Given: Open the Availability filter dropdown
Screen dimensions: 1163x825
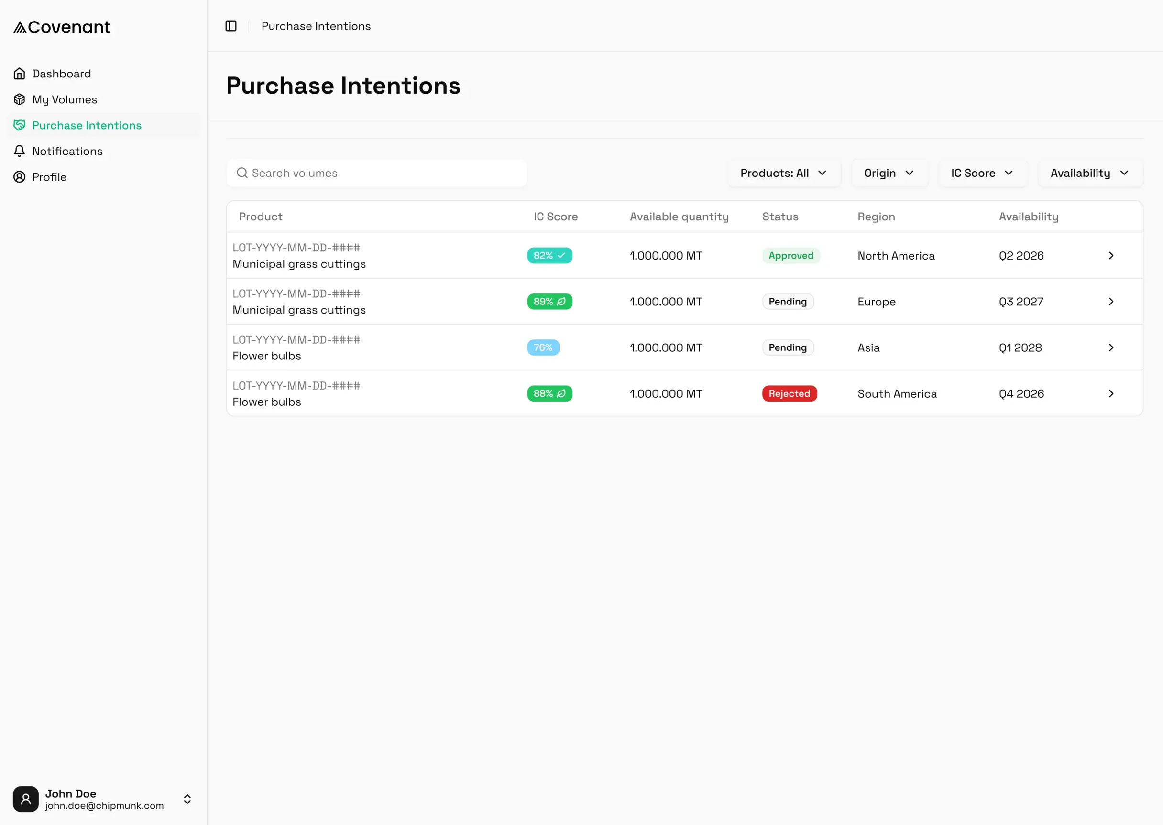Looking at the screenshot, I should 1090,173.
